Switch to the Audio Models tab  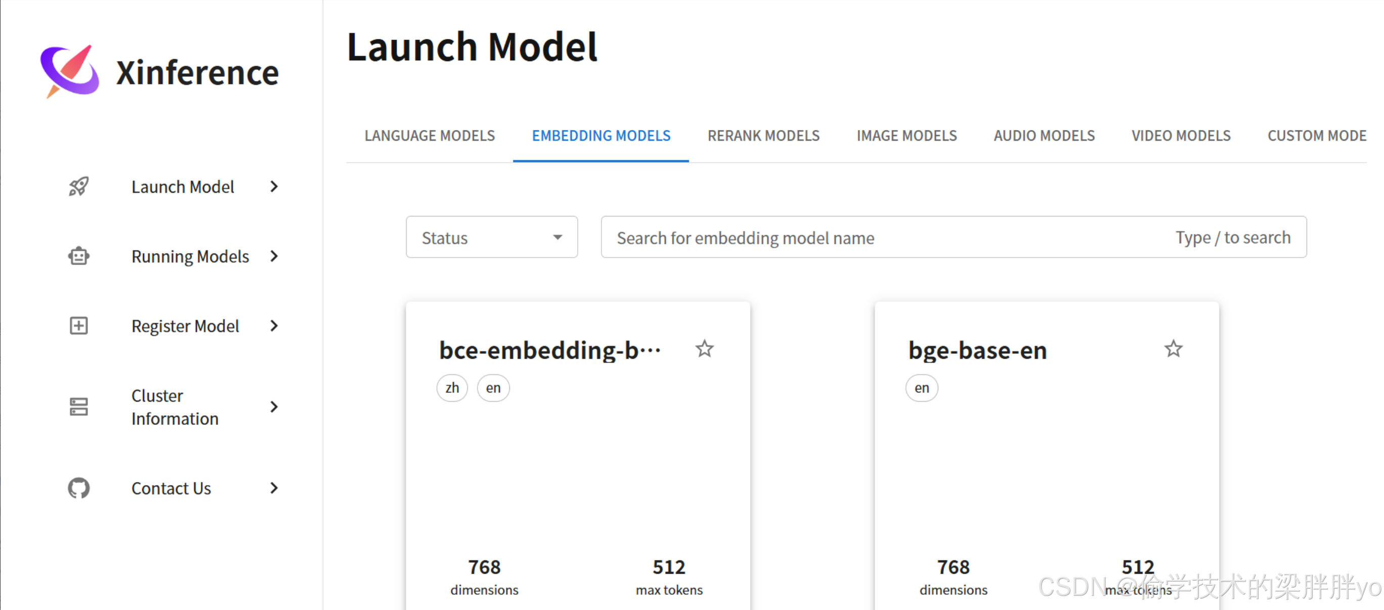(x=1044, y=136)
